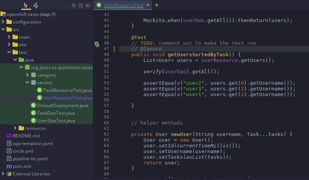Click the newUser method name on line 62
This screenshot has height=180, width=309.
click(x=181, y=134)
